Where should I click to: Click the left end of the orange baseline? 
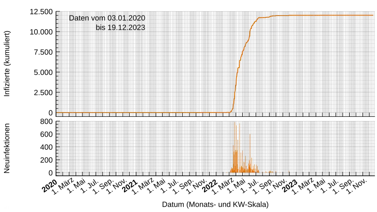(57, 113)
